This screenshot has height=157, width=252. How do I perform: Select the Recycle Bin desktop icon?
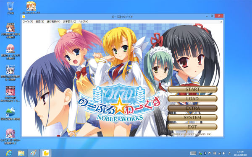[x=10, y=8]
